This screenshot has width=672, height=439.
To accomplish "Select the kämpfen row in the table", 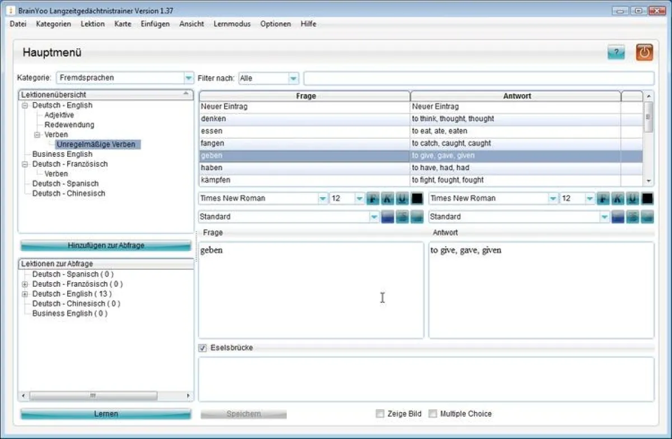I will click(305, 180).
